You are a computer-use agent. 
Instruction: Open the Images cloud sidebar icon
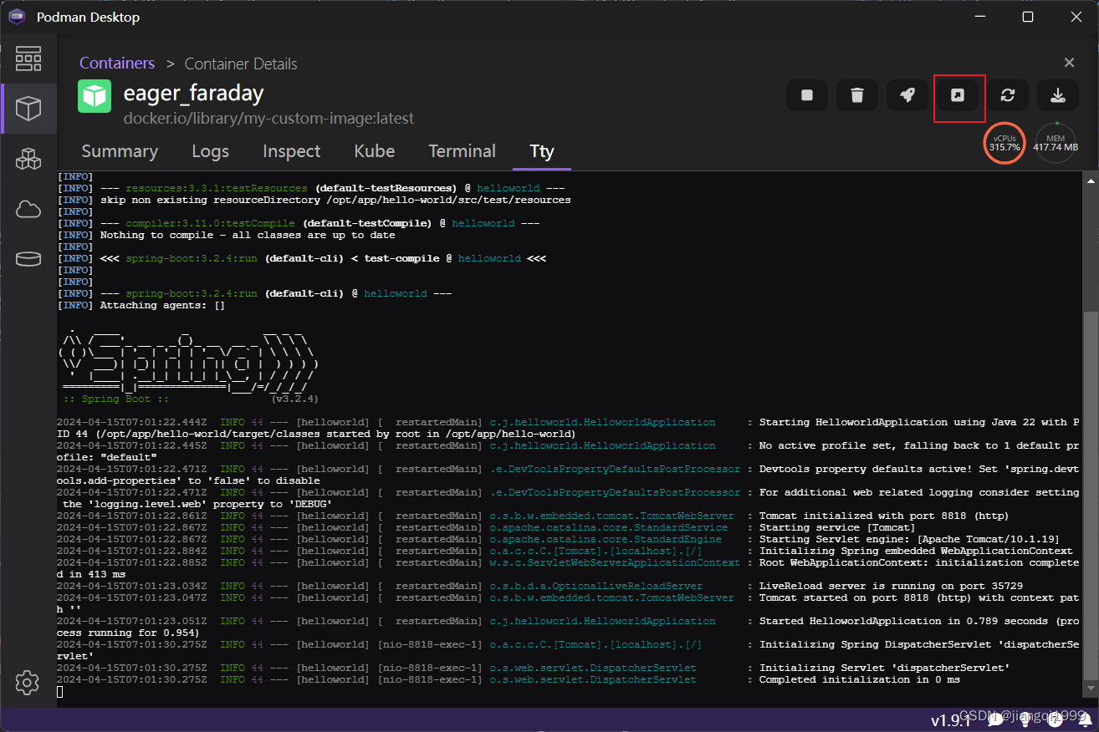[x=28, y=210]
